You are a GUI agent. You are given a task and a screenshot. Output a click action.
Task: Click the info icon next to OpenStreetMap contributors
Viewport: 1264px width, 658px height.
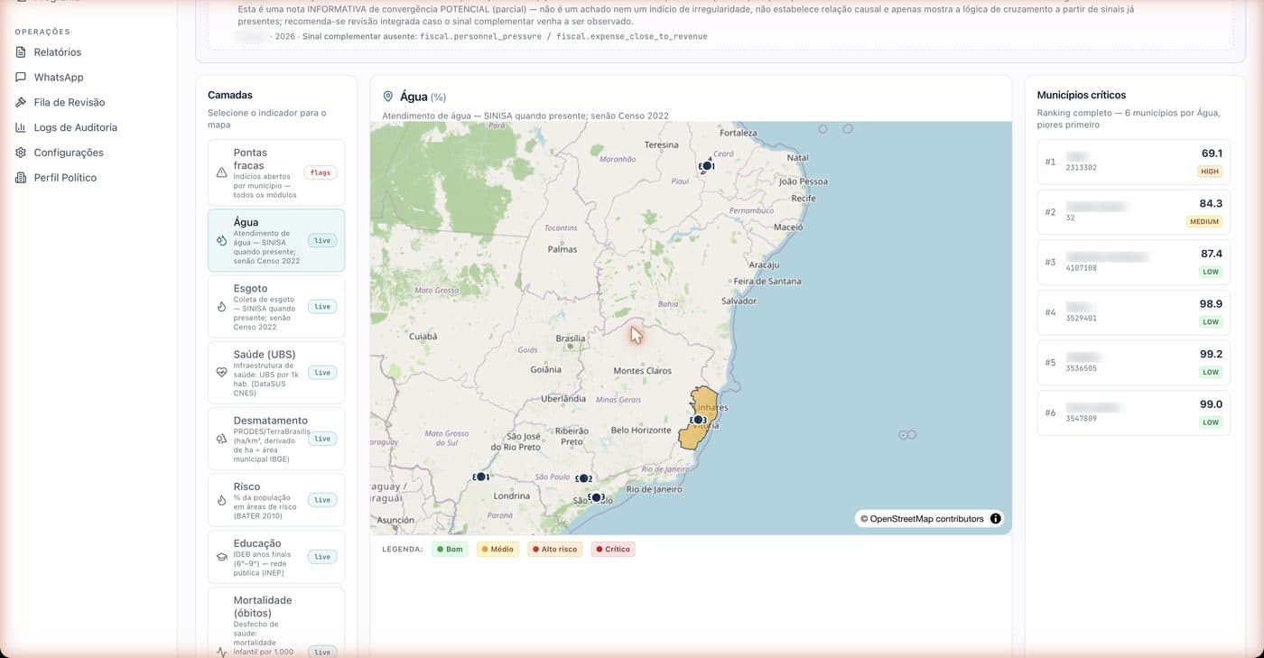pyautogui.click(x=996, y=519)
